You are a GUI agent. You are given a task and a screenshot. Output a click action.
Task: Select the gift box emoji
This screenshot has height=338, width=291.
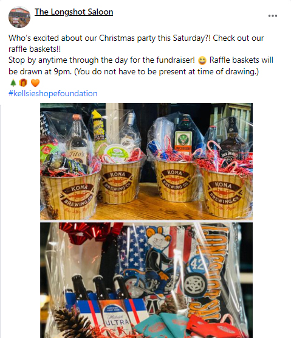click(23, 83)
